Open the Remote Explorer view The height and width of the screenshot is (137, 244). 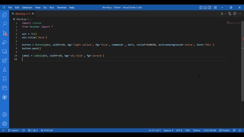pyautogui.click(x=5, y=51)
